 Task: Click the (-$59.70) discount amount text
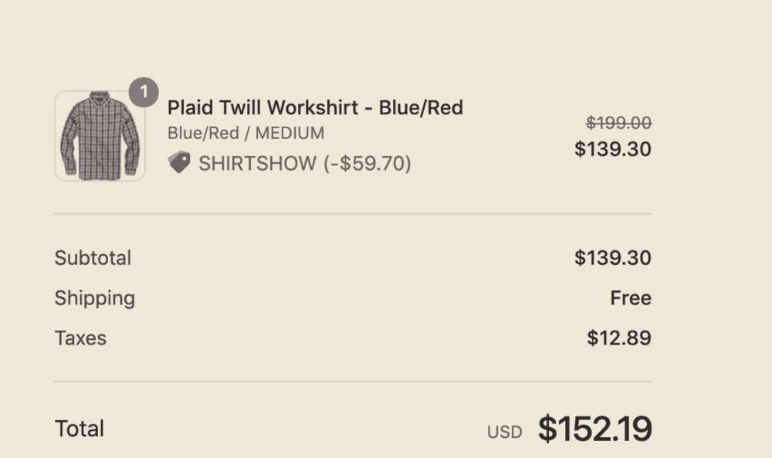[367, 164]
